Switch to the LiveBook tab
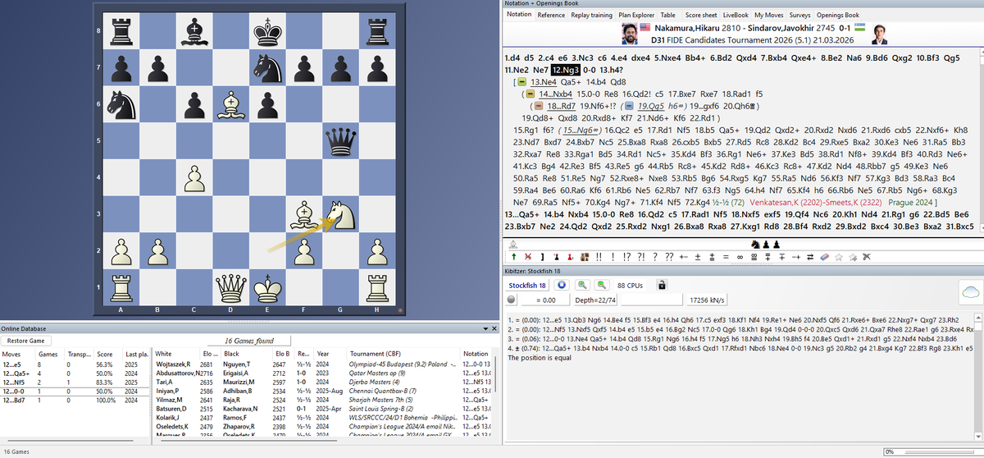This screenshot has height=458, width=984. pos(736,15)
